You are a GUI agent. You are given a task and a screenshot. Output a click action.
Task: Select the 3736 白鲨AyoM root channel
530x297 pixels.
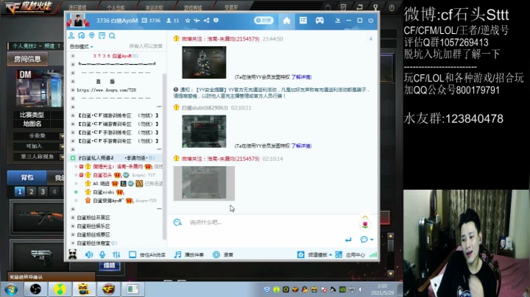(x=115, y=56)
